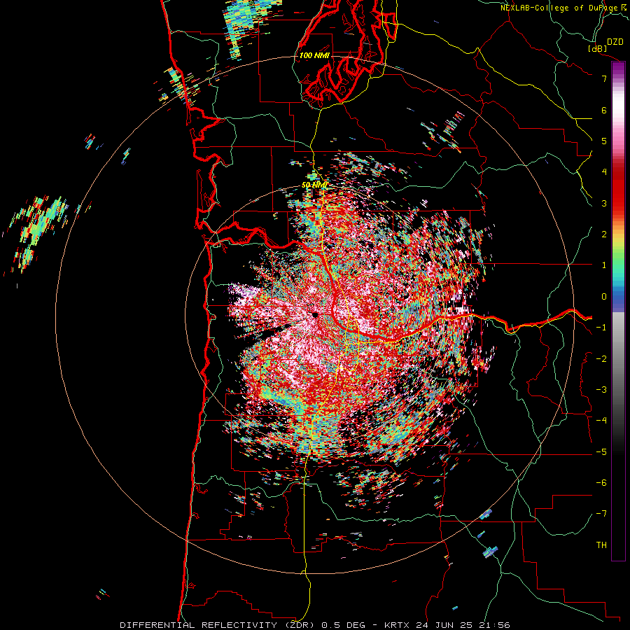Click the 1 dB value on the color scale
The height and width of the screenshot is (630, 630).
604,265
